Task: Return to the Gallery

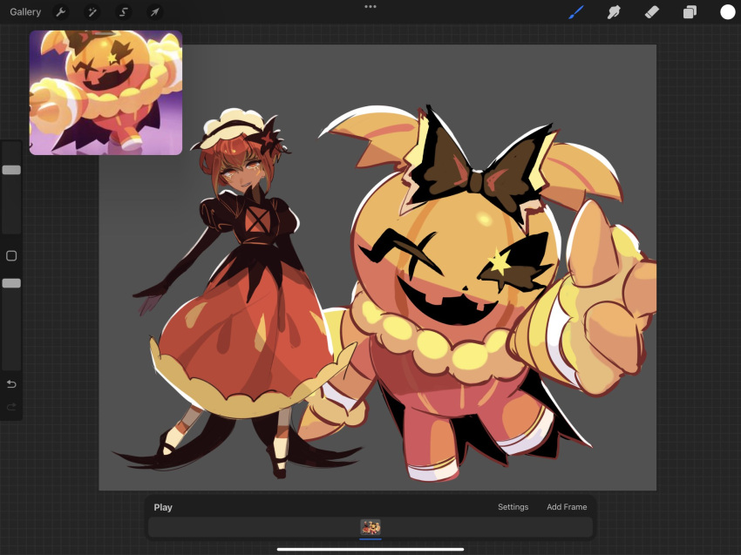Action: click(25, 12)
